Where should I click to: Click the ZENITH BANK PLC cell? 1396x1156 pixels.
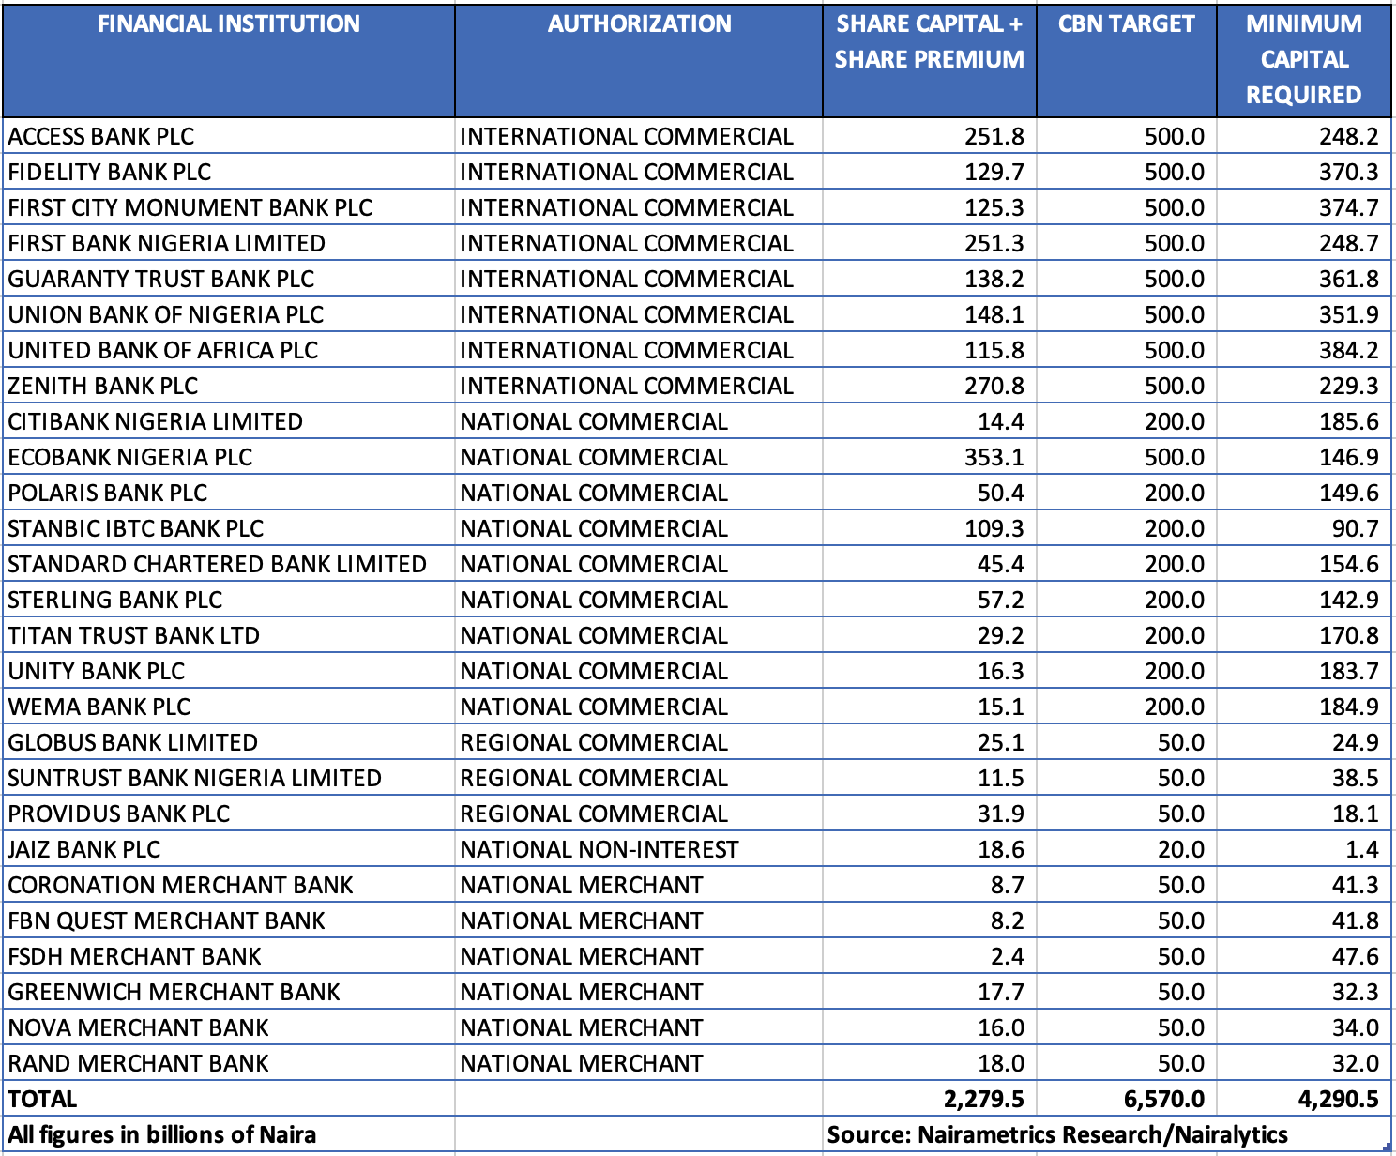point(103,386)
